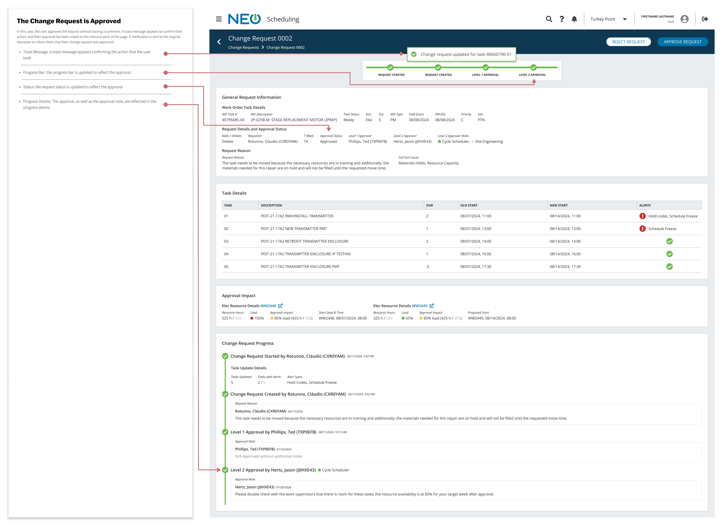
Task: Go back using the left chevron arrow
Action: click(x=219, y=42)
